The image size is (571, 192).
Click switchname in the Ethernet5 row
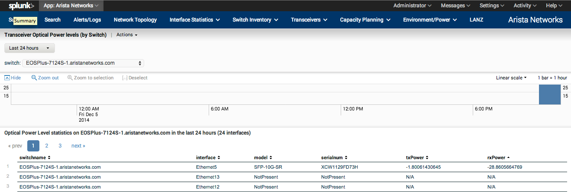click(x=60, y=167)
